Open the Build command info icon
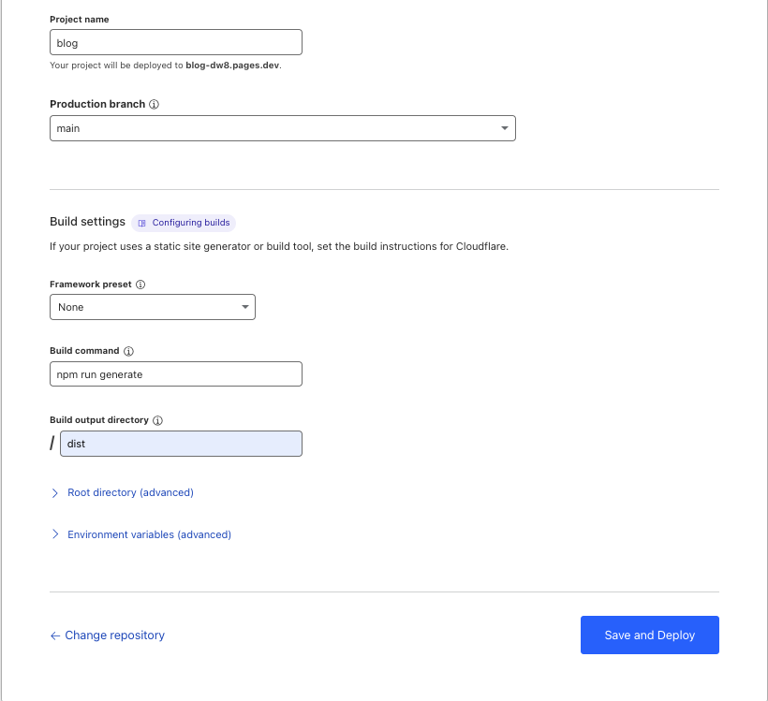 [x=128, y=351]
